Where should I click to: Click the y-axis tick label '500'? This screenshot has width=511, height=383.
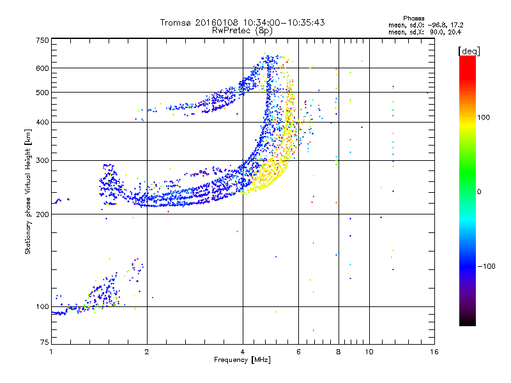(x=43, y=93)
